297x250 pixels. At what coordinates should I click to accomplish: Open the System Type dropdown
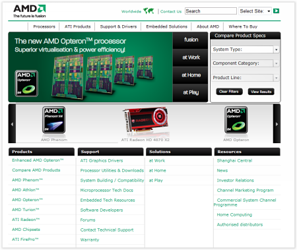(x=245, y=49)
